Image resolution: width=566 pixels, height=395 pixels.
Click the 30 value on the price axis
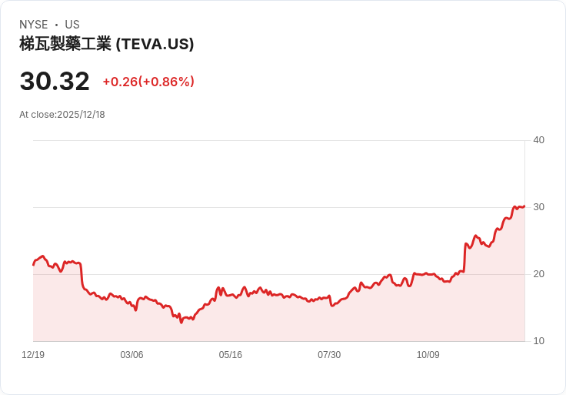pos(538,207)
